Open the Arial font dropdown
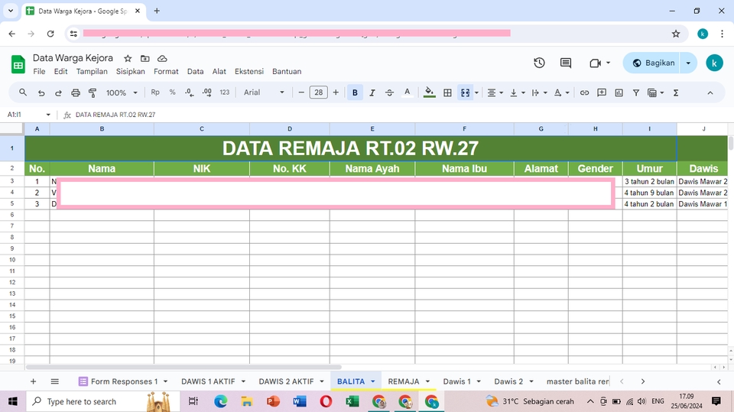The width and height of the screenshot is (734, 412). click(264, 92)
